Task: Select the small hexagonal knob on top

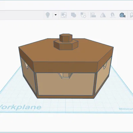Action: tap(66, 38)
